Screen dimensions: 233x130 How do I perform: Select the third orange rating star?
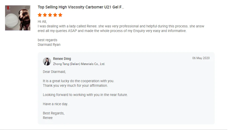(x=50, y=15)
